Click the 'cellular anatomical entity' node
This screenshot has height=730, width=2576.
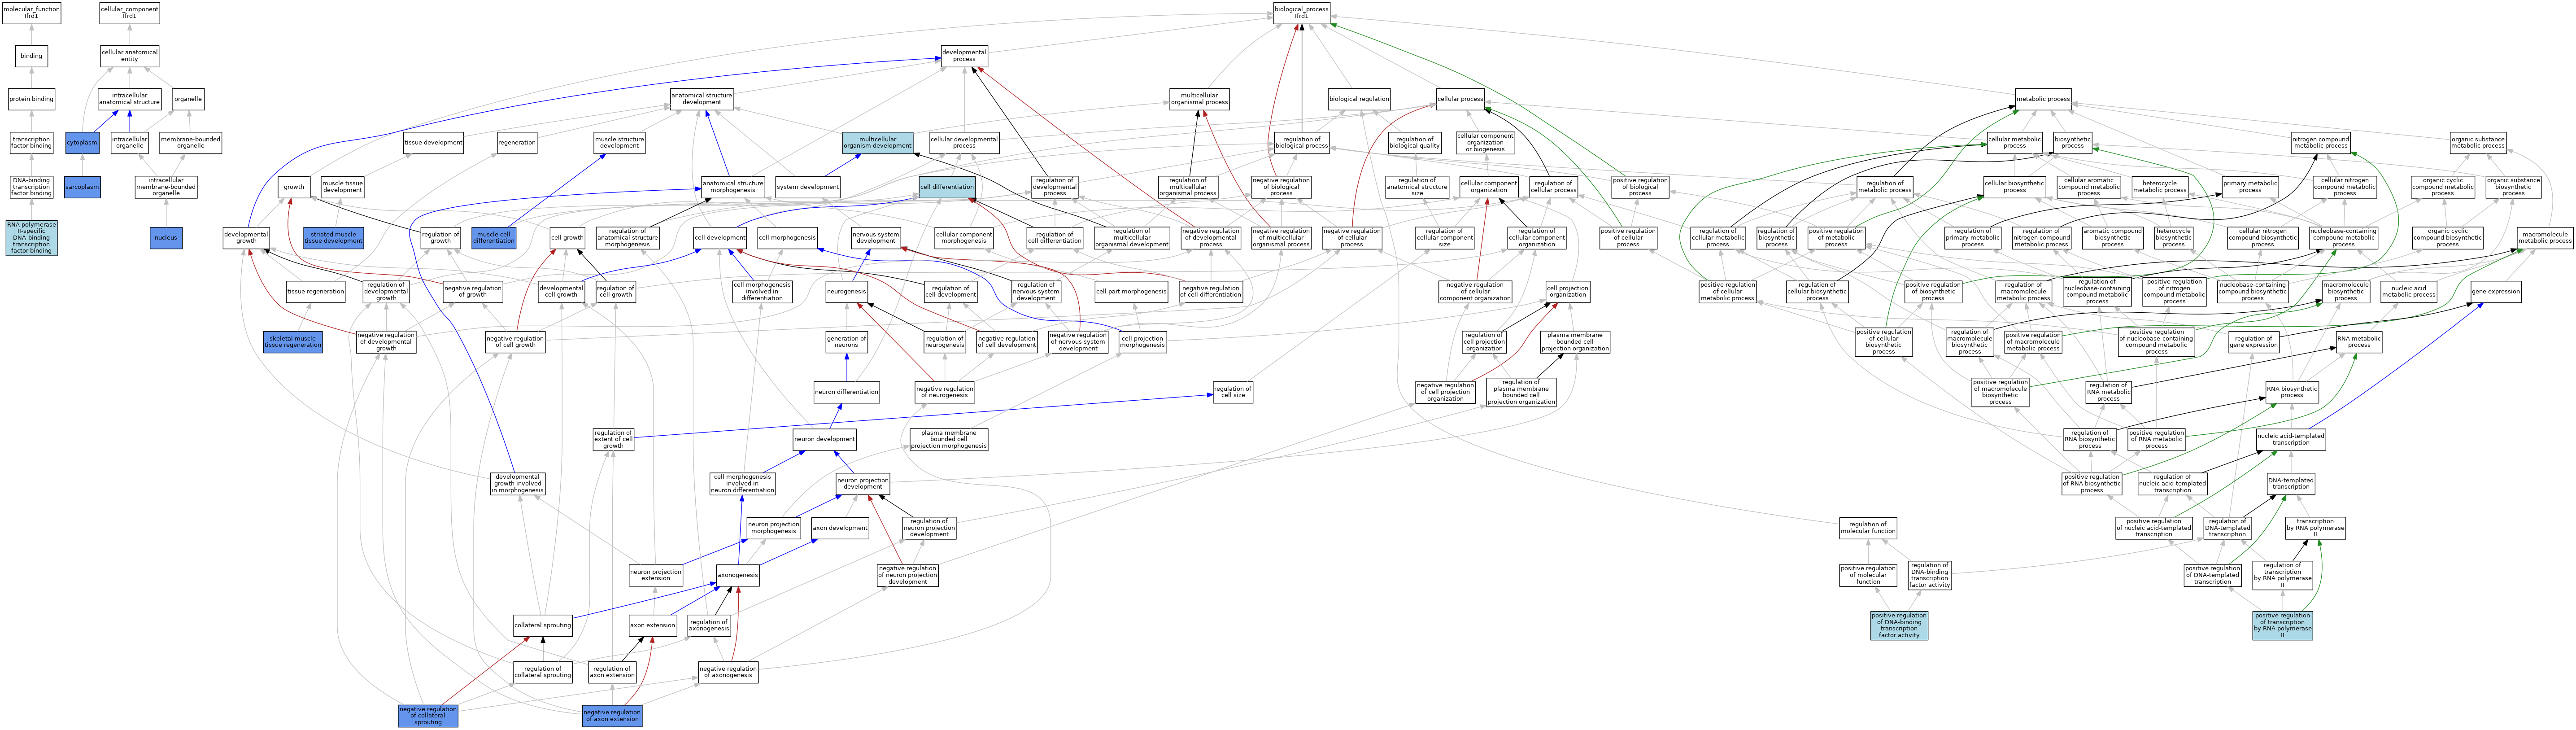pyautogui.click(x=129, y=56)
